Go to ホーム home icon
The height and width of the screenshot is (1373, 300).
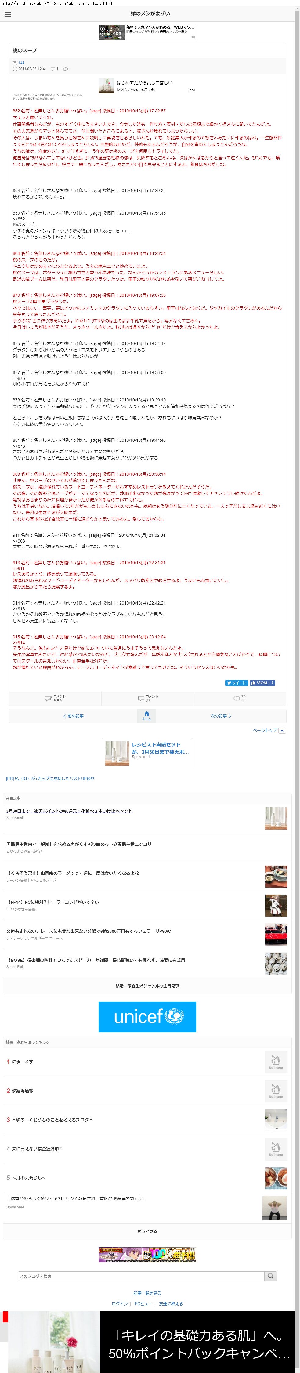[146, 716]
